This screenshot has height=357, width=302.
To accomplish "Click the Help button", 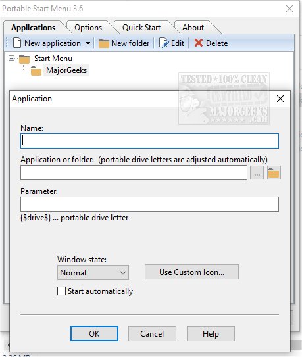I will tap(211, 333).
